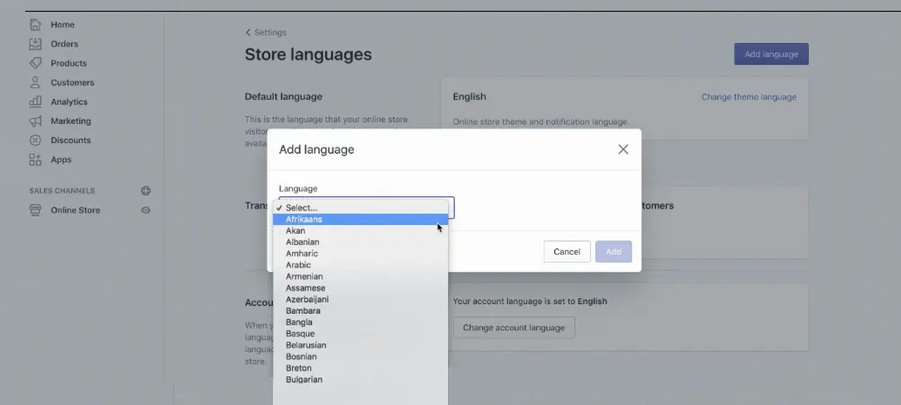Open Analytics using the chart icon
901x405 pixels.
[35, 102]
